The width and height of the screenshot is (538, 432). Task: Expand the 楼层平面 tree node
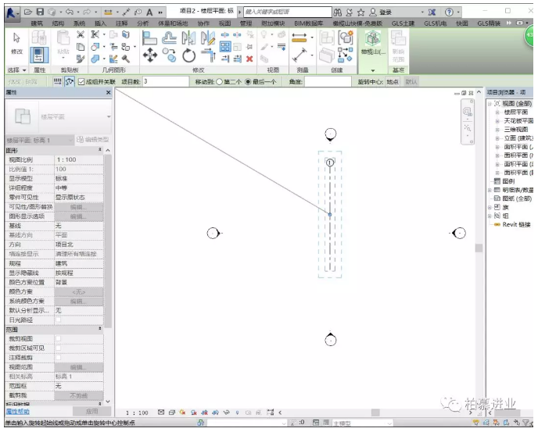[497, 112]
